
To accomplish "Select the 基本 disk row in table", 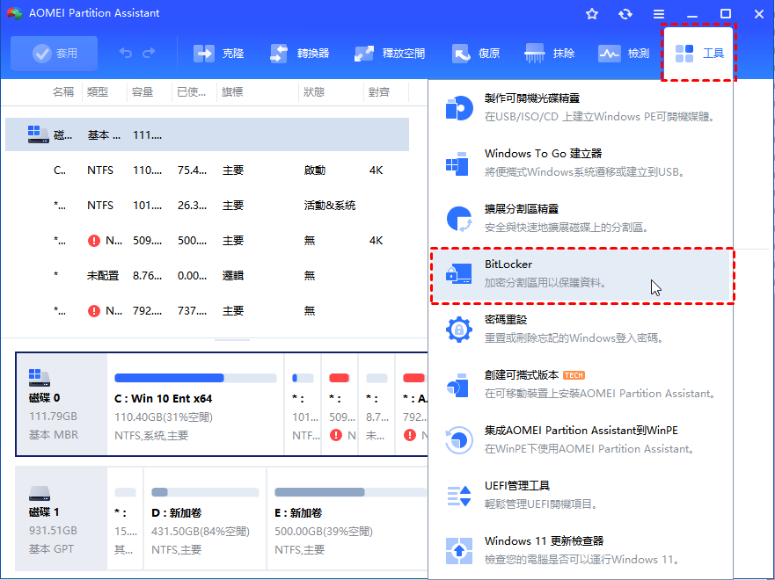I will [207, 134].
